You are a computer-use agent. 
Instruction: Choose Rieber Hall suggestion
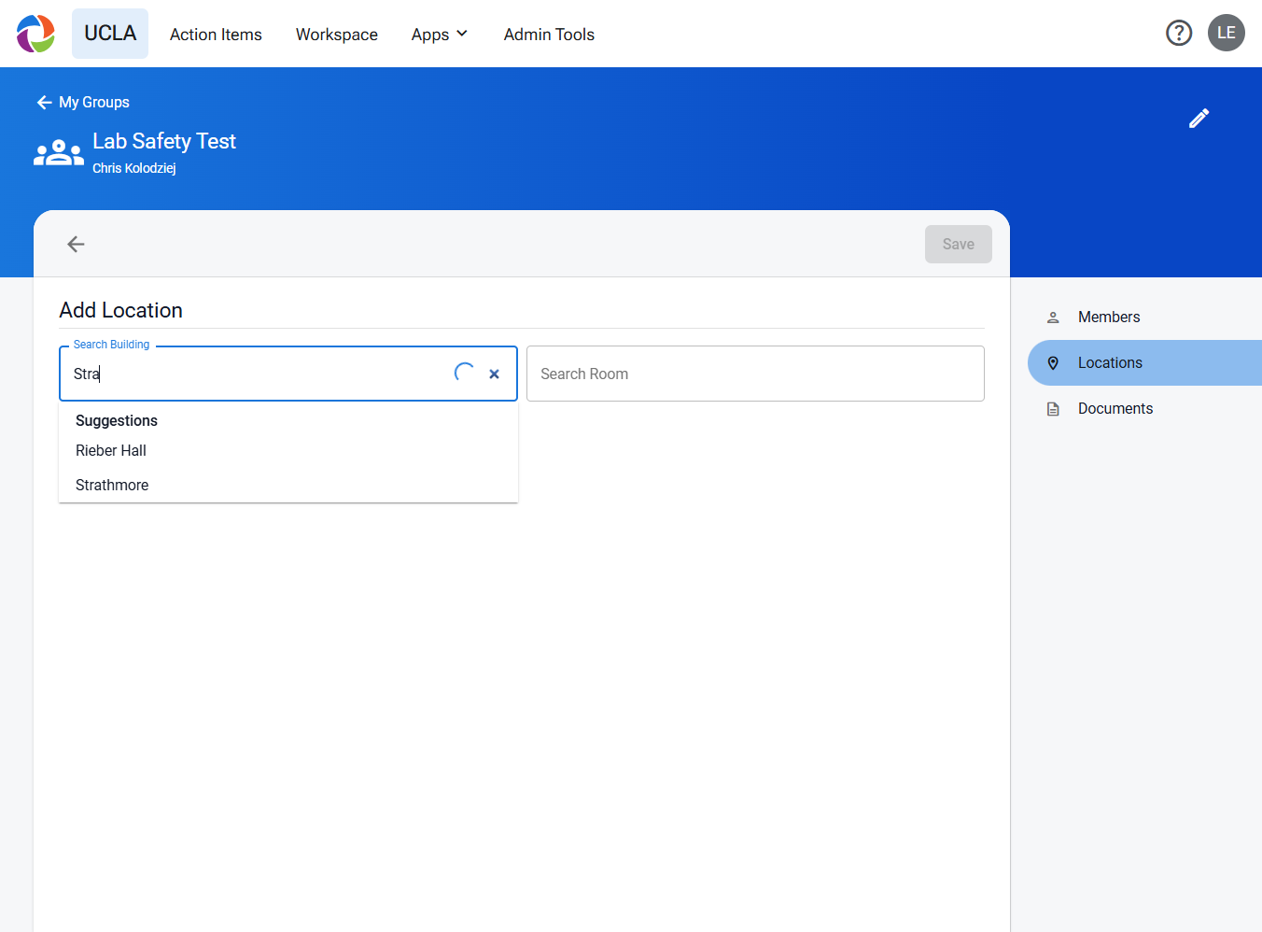click(x=288, y=451)
